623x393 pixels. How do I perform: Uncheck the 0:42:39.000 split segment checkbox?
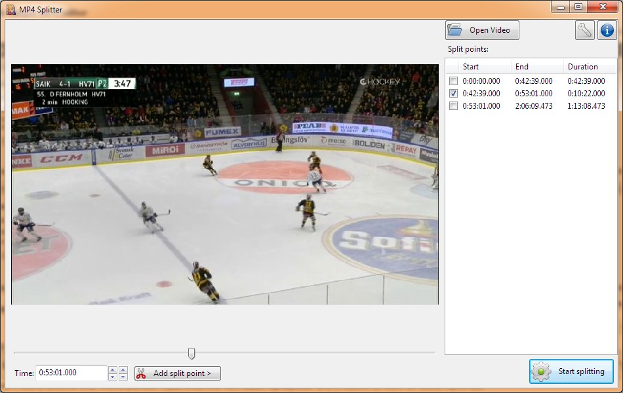453,94
